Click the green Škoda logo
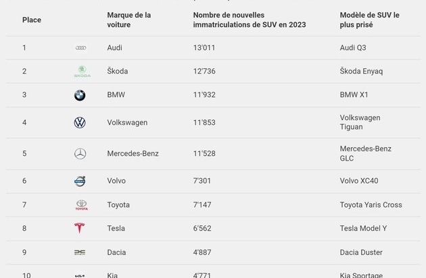Screen dimensions: 426x278 [x=81, y=72]
